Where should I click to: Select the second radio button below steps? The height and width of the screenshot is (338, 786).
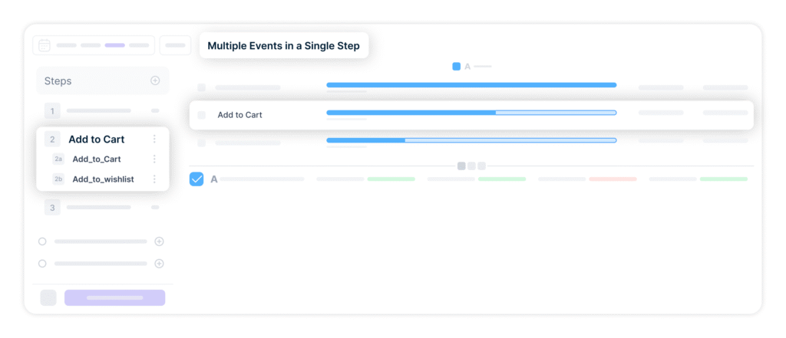pos(42,264)
